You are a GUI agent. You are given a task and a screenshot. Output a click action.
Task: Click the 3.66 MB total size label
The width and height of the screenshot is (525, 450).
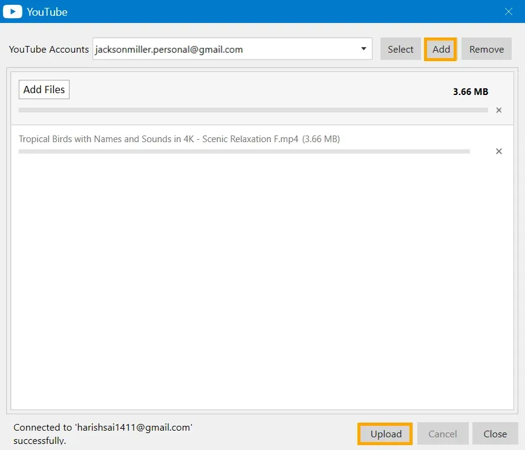(471, 91)
